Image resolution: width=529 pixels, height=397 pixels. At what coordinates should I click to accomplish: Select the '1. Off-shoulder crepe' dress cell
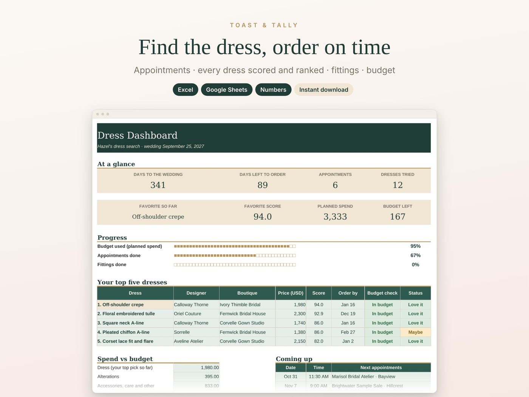tap(135, 305)
